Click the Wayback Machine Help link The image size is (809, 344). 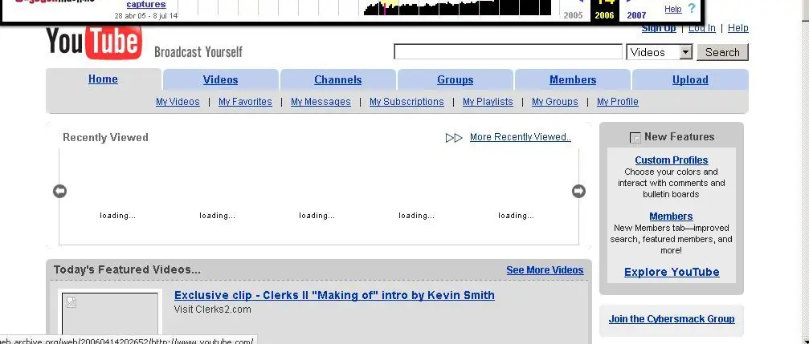(x=672, y=9)
